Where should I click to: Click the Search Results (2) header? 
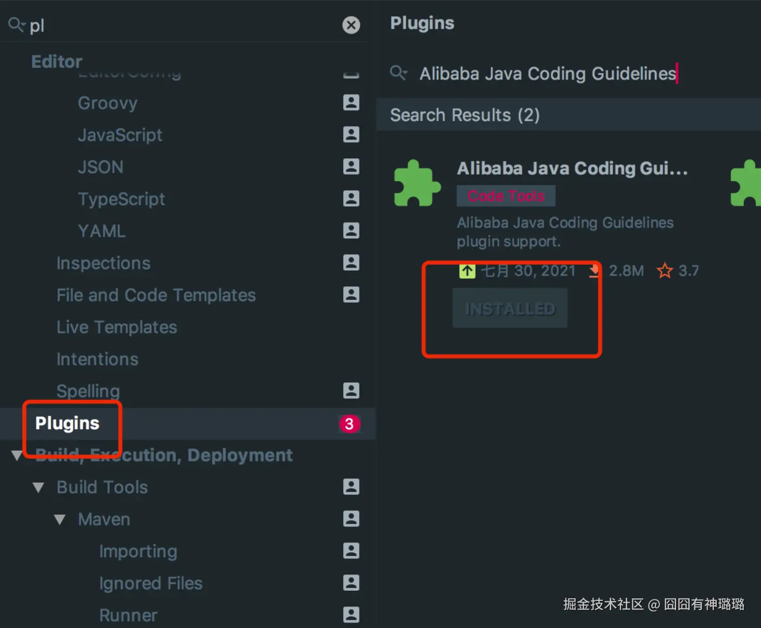[x=465, y=115]
